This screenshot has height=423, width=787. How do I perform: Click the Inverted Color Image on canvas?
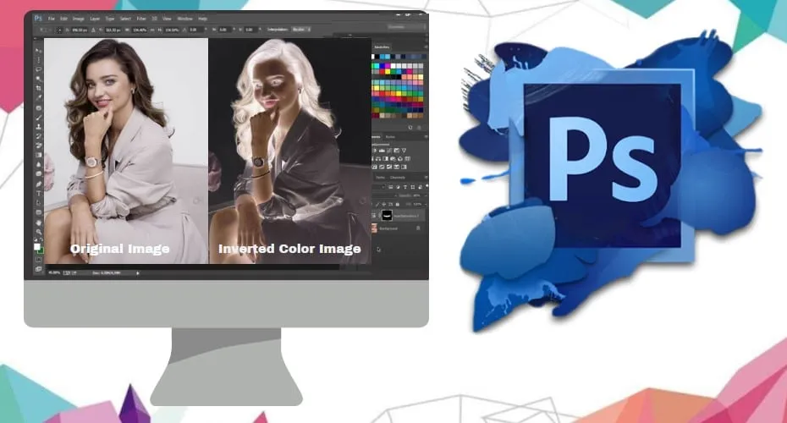tap(289, 151)
